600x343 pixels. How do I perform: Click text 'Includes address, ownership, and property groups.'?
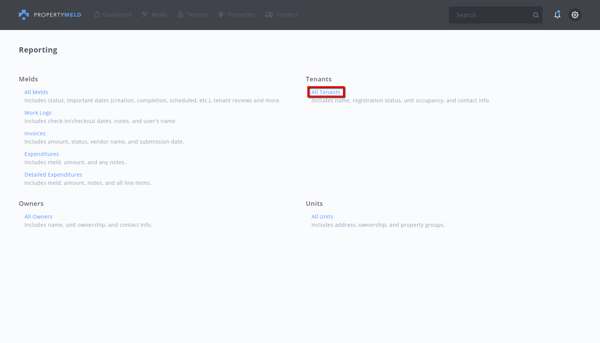[x=378, y=225]
